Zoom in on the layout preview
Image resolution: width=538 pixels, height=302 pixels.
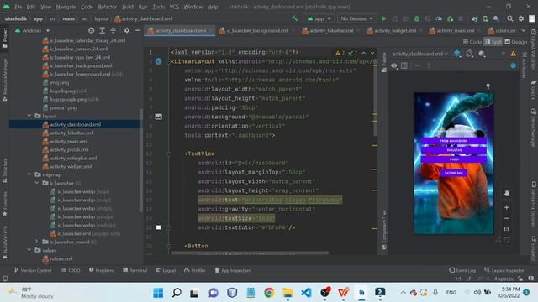click(506, 207)
